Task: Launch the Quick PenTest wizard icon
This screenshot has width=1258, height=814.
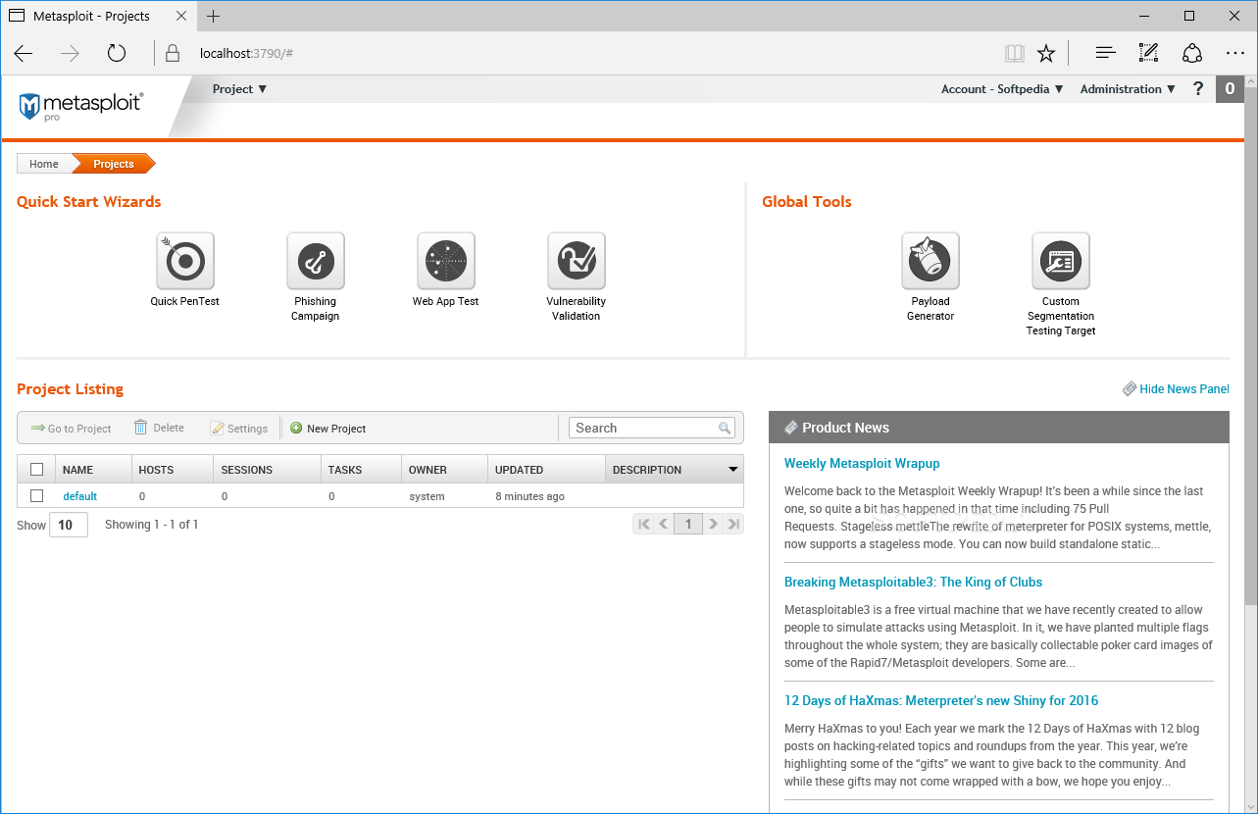Action: coord(184,261)
